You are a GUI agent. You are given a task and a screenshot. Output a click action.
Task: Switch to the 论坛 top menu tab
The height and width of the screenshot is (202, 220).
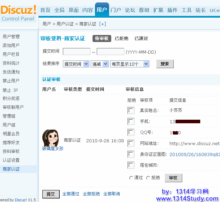(130, 10)
